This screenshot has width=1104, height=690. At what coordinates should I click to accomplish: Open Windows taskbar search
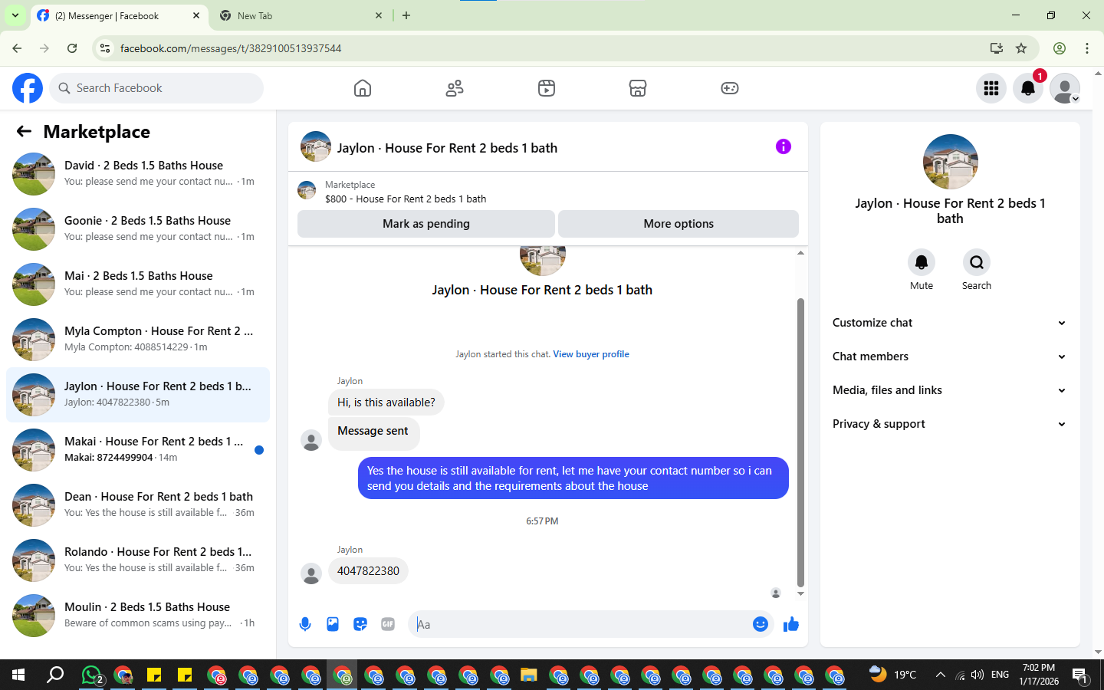(x=55, y=675)
